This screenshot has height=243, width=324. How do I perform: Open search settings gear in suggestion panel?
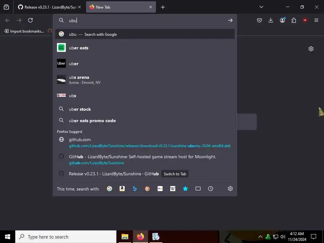pyautogui.click(x=230, y=189)
